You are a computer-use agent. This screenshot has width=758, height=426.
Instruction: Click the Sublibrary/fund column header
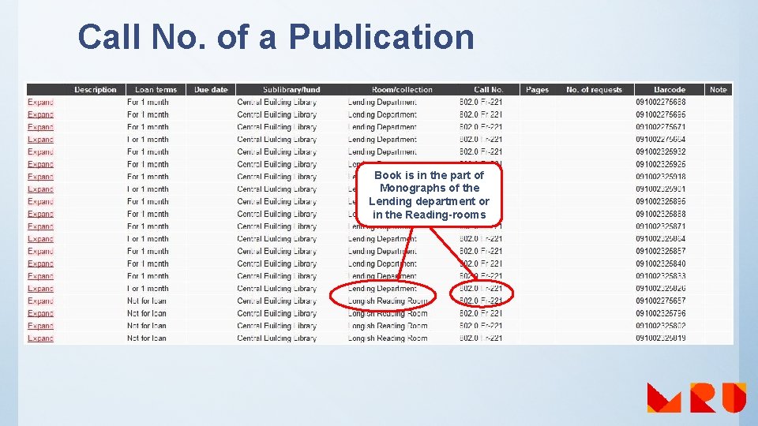point(291,90)
